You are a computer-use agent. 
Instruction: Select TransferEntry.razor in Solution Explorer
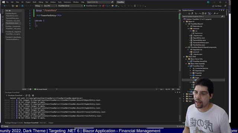pyautogui.click(x=199, y=45)
